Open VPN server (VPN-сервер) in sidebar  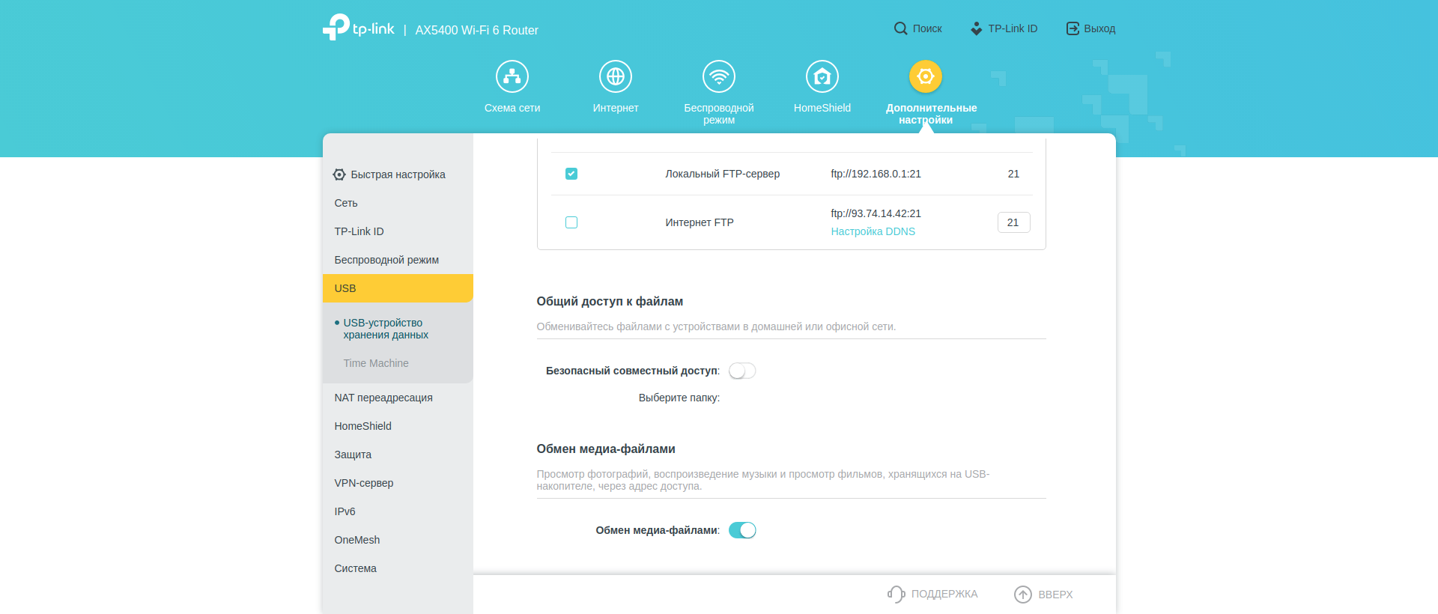click(364, 483)
